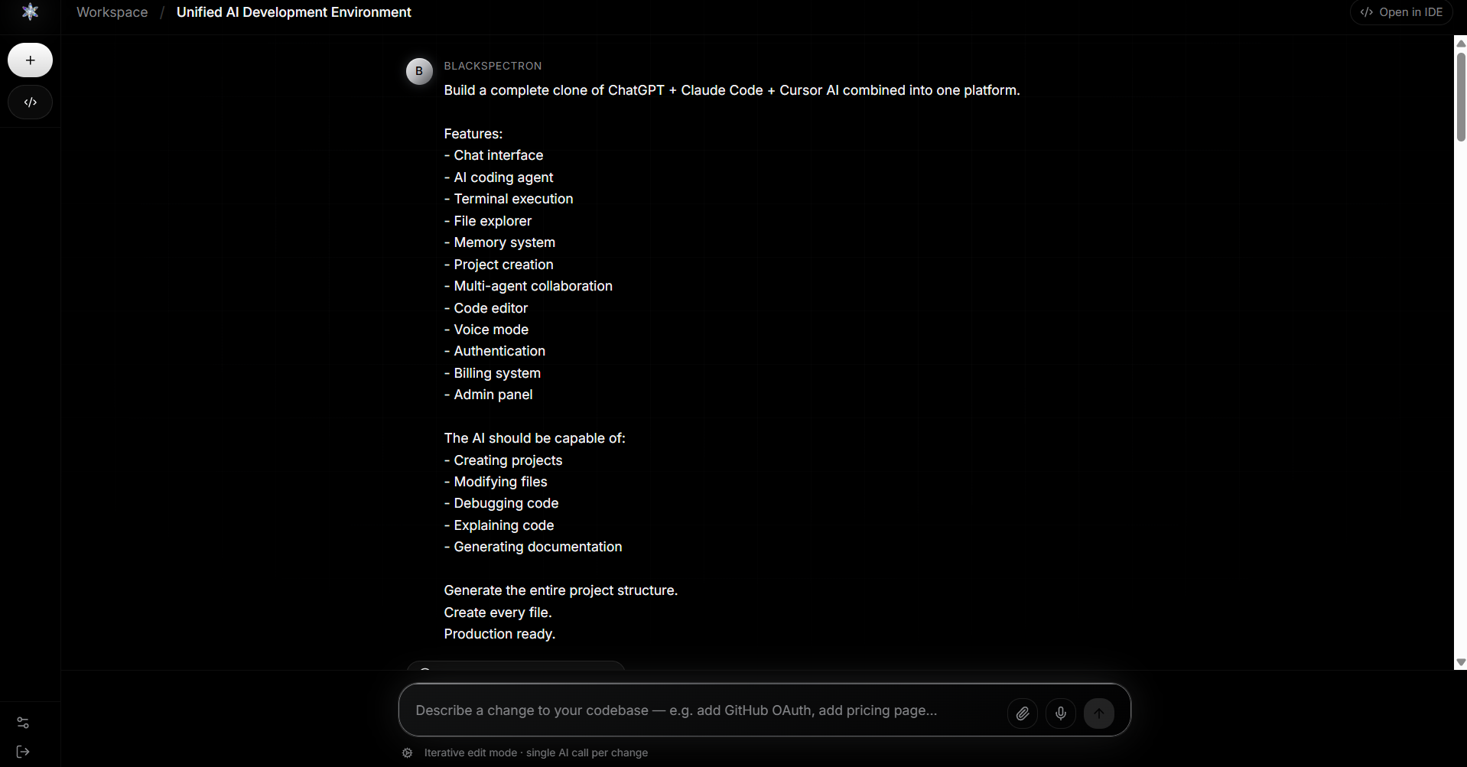Open the partially visible card below message
This screenshot has height=767, width=1467.
516,665
